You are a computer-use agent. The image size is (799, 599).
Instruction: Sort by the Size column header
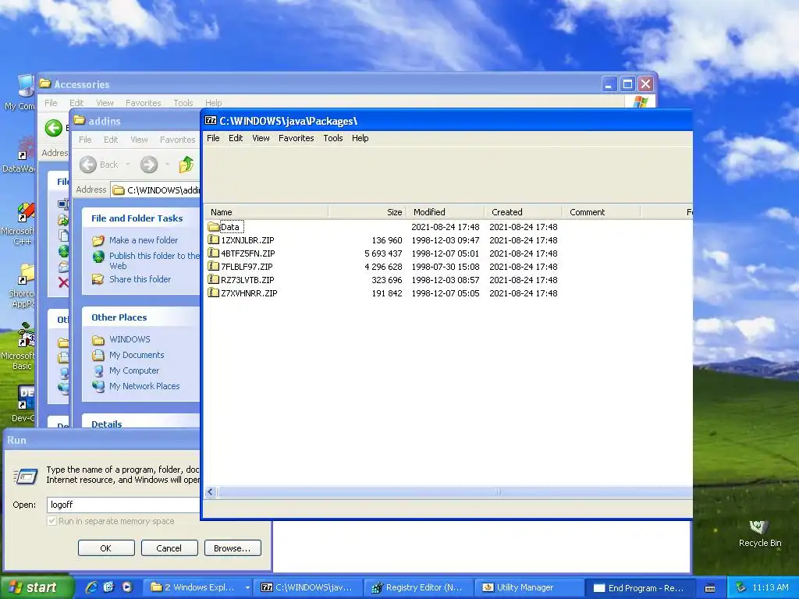click(368, 212)
